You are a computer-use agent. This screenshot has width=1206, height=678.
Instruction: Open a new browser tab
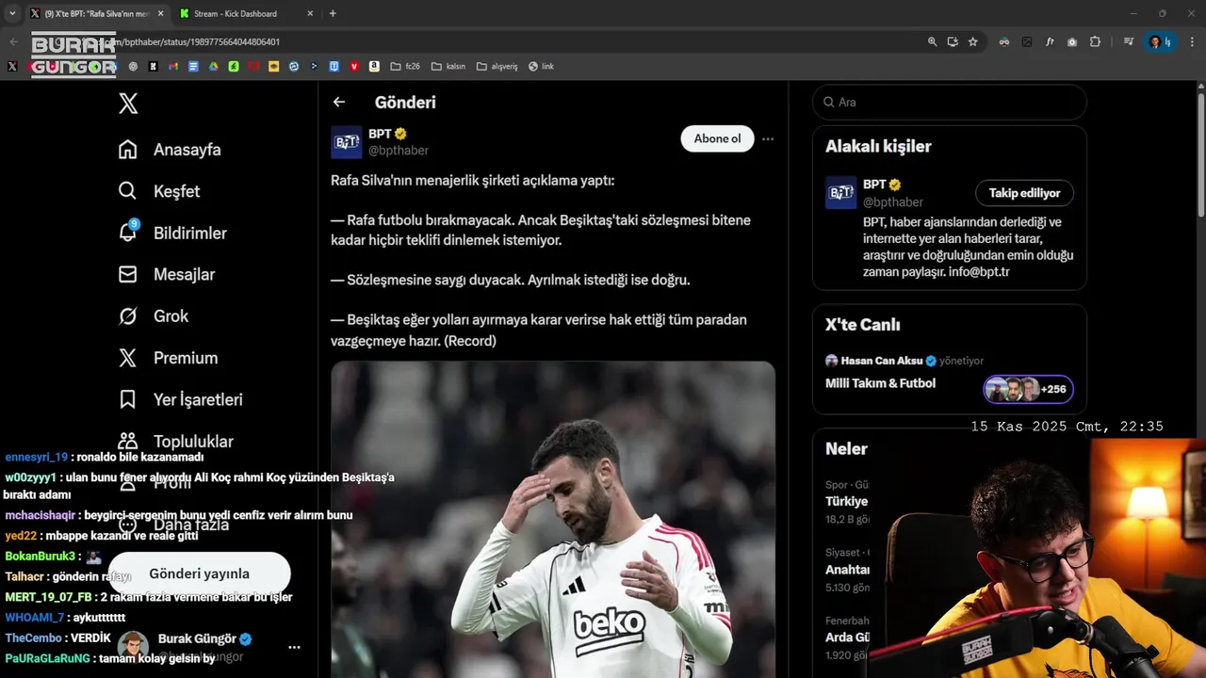click(x=333, y=13)
